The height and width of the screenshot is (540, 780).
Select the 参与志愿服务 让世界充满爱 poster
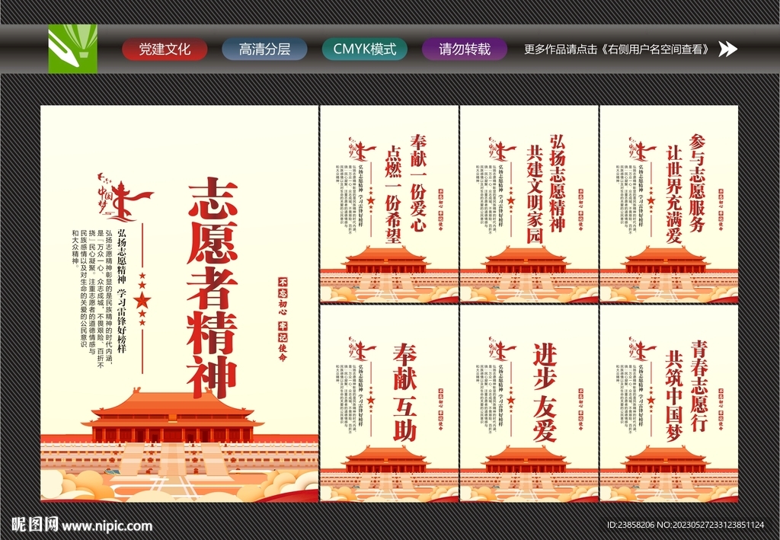669,204
